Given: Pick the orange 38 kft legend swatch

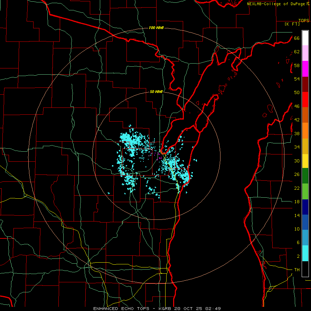Looking at the screenshot, I should tap(305, 131).
